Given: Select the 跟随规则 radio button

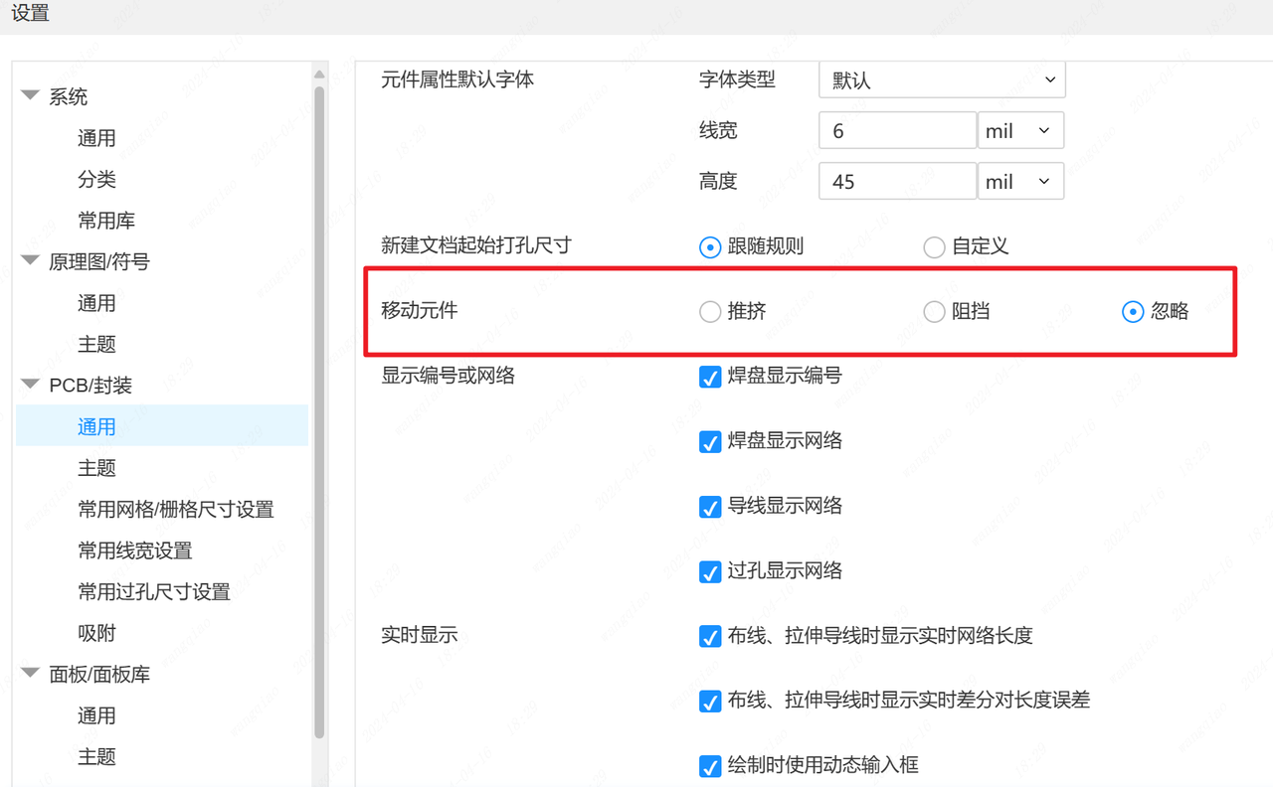Looking at the screenshot, I should pyautogui.click(x=710, y=247).
